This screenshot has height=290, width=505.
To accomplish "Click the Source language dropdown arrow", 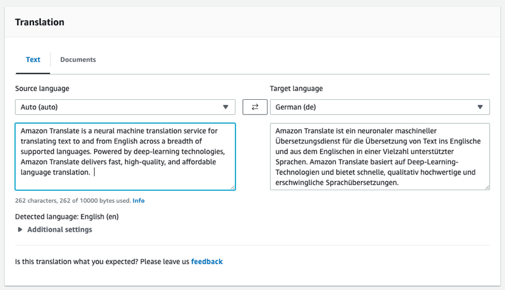I will pos(226,107).
